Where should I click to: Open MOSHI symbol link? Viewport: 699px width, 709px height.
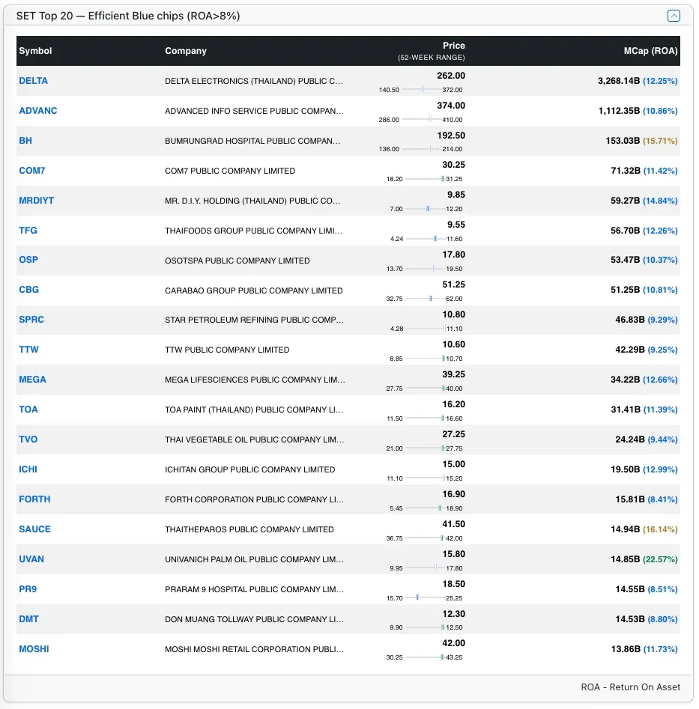tap(34, 649)
